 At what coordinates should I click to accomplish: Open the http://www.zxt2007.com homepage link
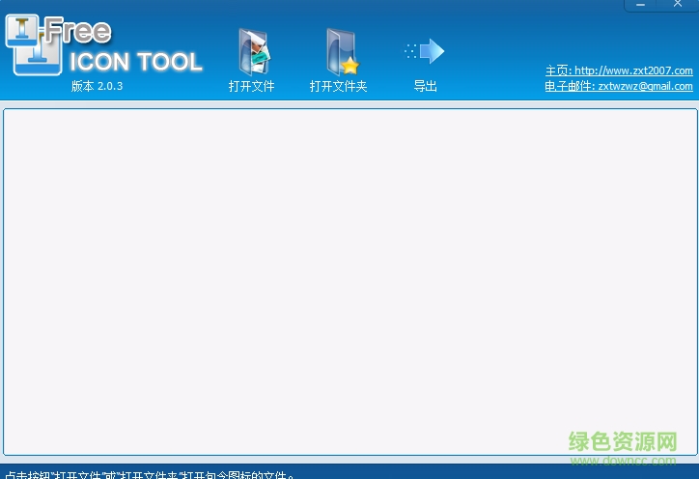[632, 70]
